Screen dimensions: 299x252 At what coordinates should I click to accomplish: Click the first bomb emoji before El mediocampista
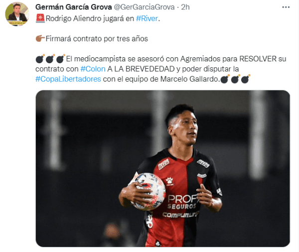pyautogui.click(x=40, y=59)
